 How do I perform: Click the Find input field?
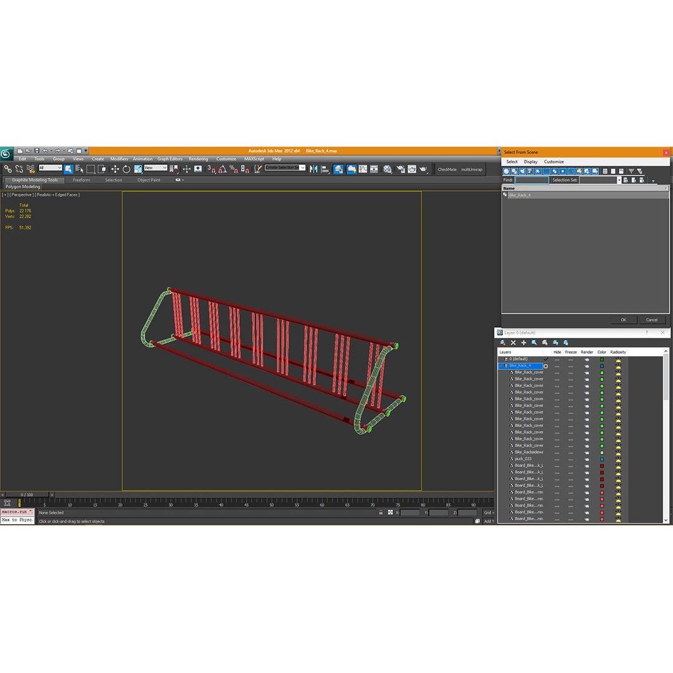point(532,180)
